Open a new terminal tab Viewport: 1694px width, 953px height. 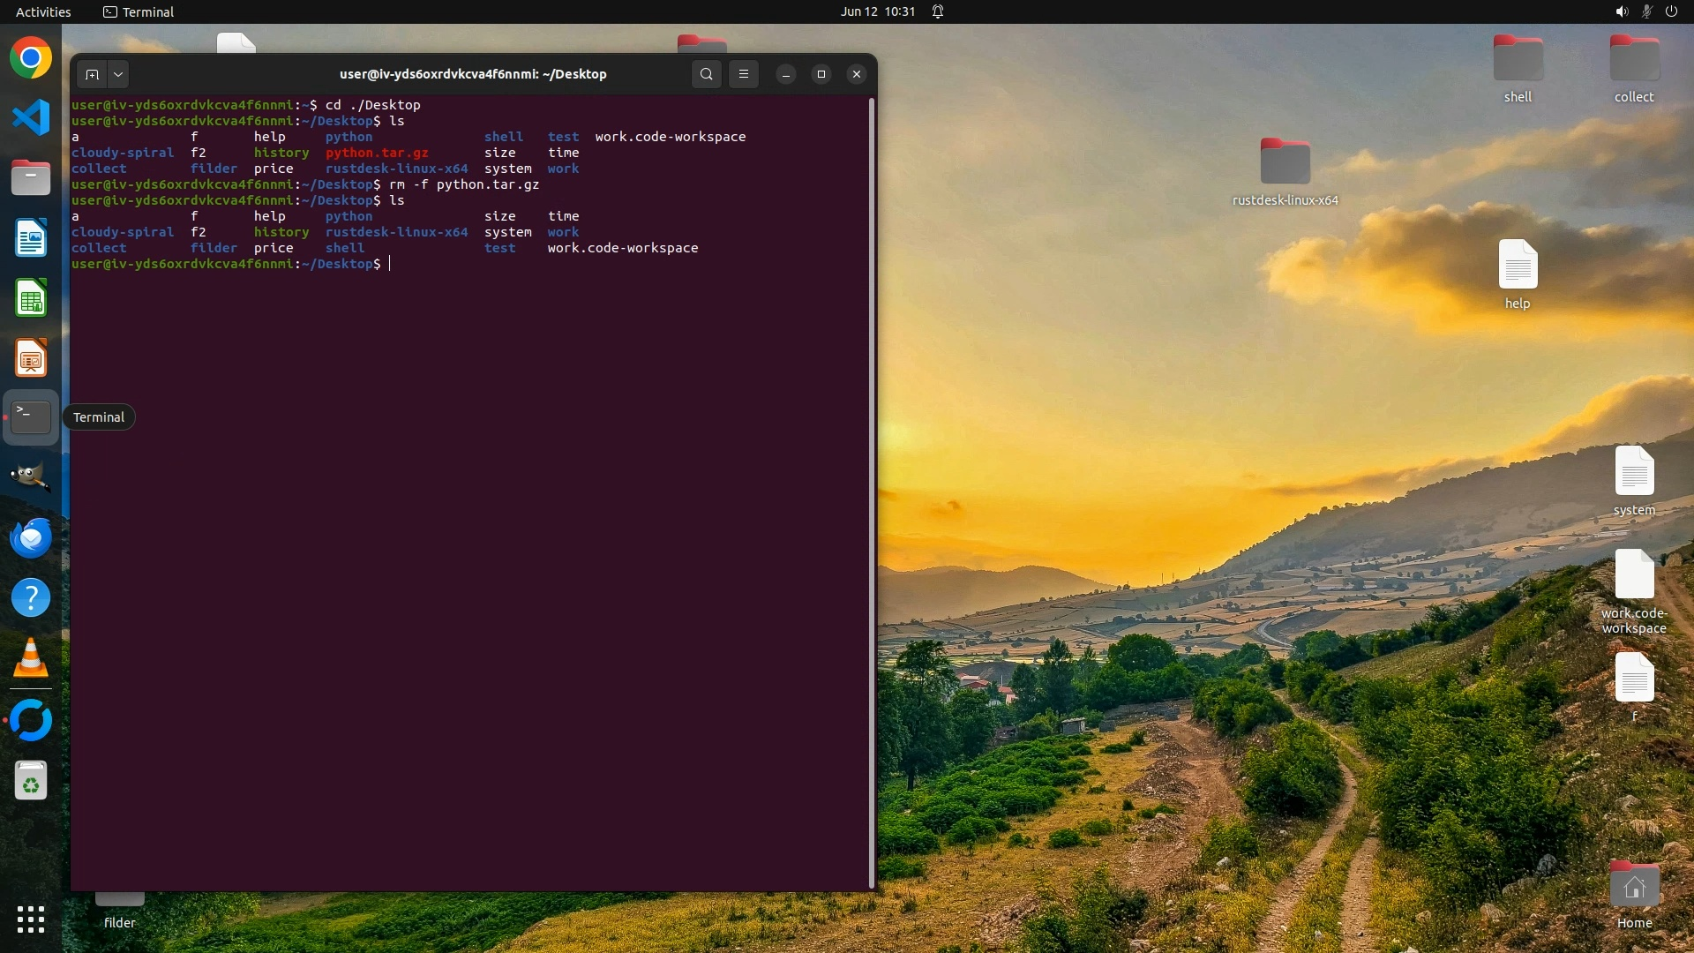[92, 75]
